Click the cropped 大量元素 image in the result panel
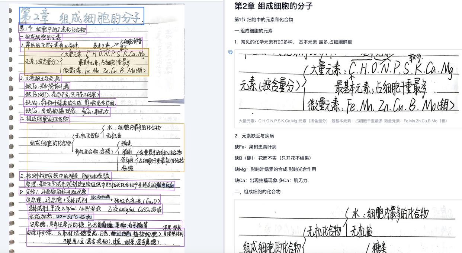 tap(348, 84)
